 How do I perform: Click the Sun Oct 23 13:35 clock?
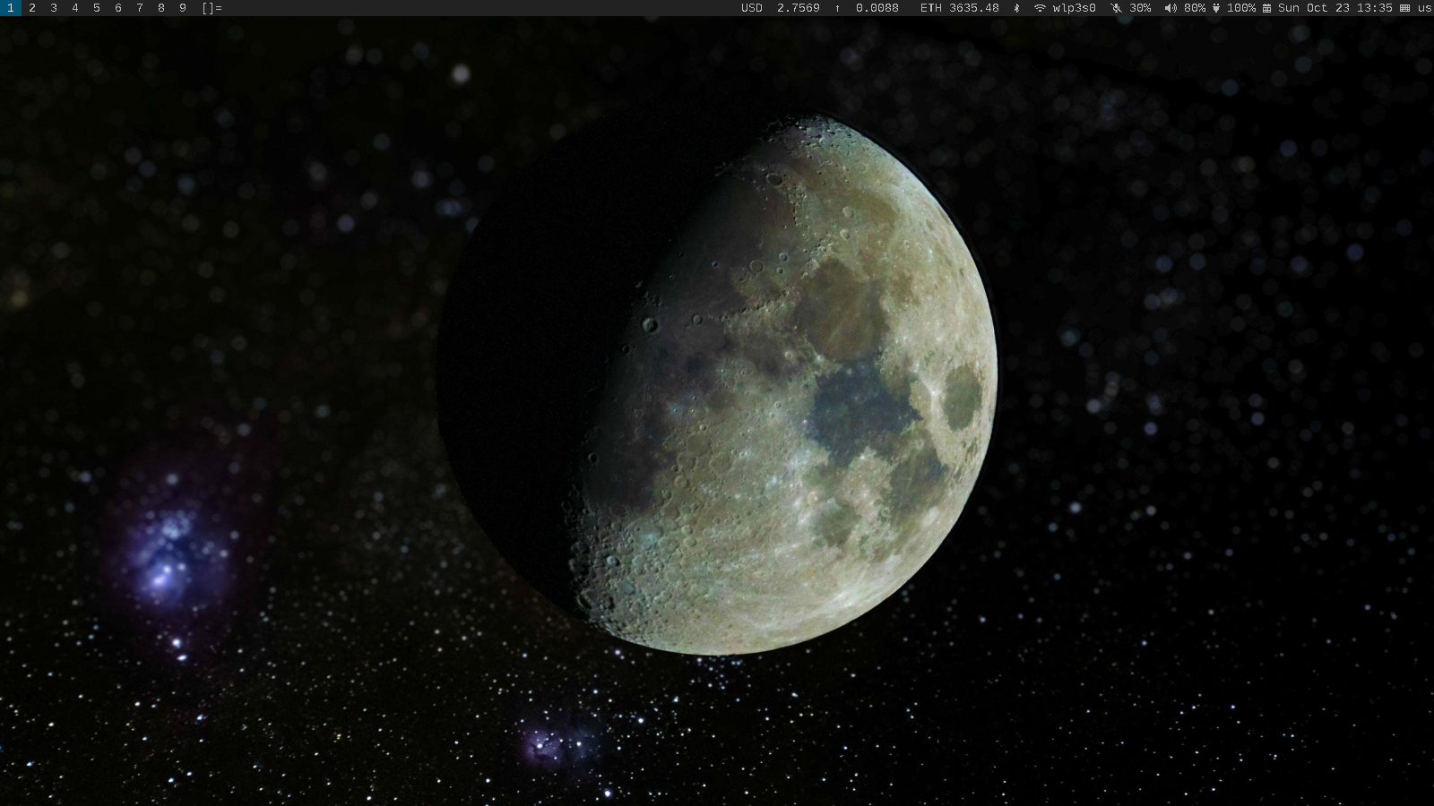click(x=1335, y=8)
